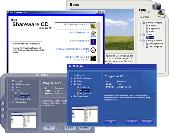Click the Hafen document icon
The width and height of the screenshot is (169, 133).
147,32
